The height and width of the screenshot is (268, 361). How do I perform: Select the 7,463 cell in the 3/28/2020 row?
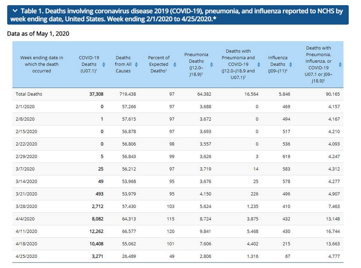coord(334,206)
